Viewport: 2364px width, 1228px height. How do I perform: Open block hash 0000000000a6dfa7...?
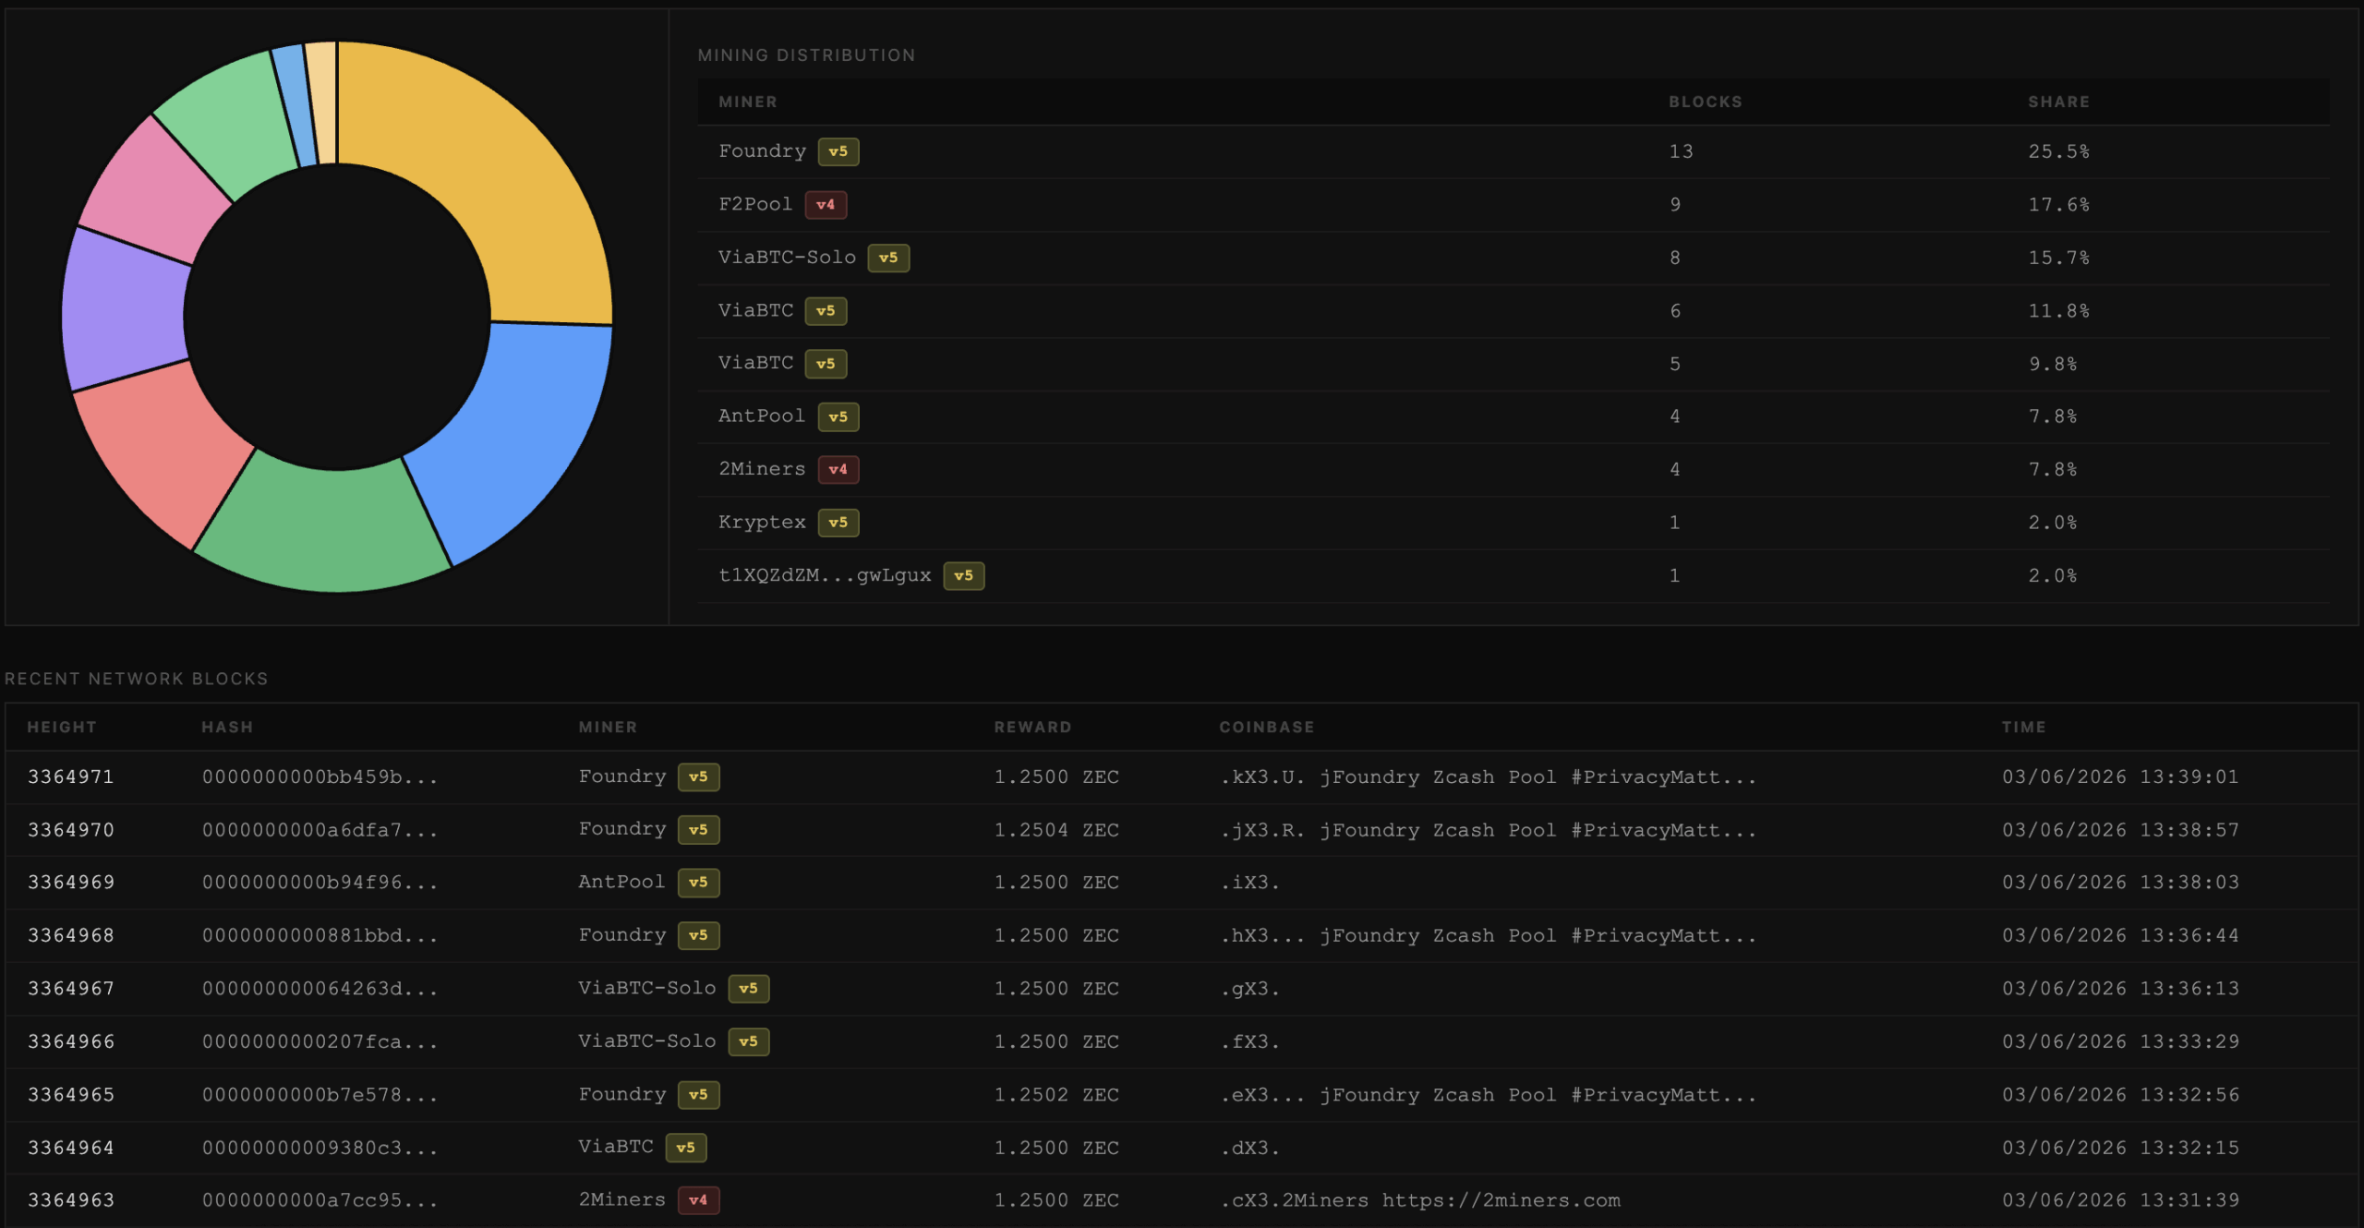pyautogui.click(x=320, y=830)
